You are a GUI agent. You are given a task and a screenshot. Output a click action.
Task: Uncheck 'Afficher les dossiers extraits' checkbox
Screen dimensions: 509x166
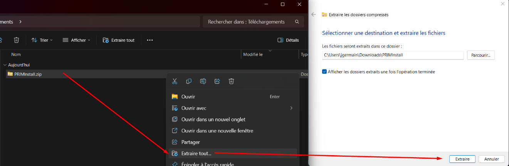click(x=324, y=72)
